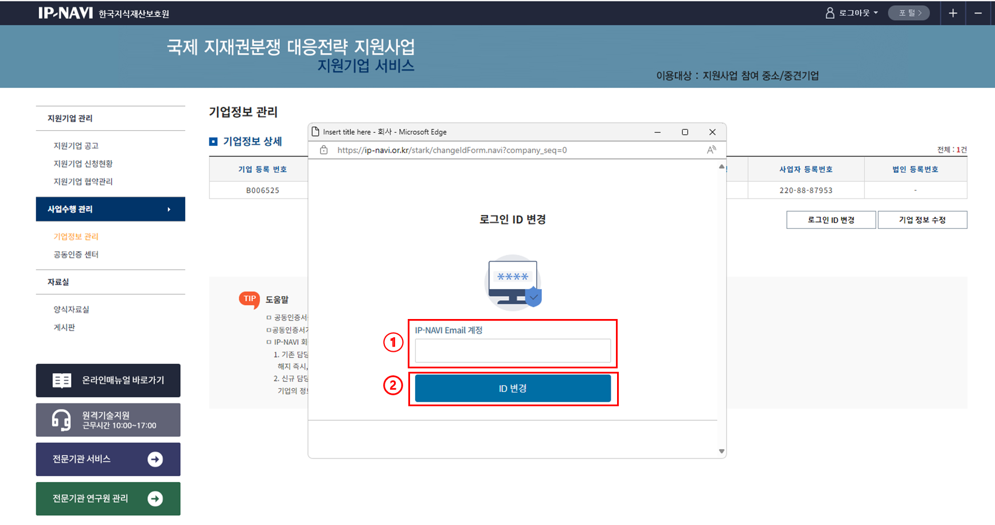Click the 기업 정보 수정 button

pos(922,220)
